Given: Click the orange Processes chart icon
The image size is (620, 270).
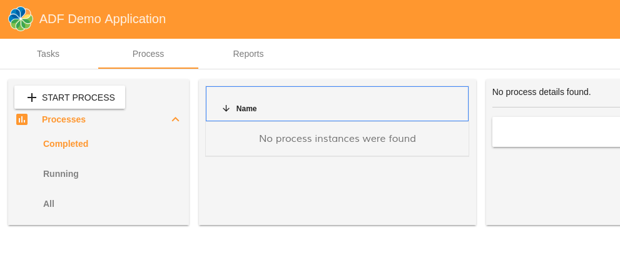Looking at the screenshot, I should tap(22, 119).
